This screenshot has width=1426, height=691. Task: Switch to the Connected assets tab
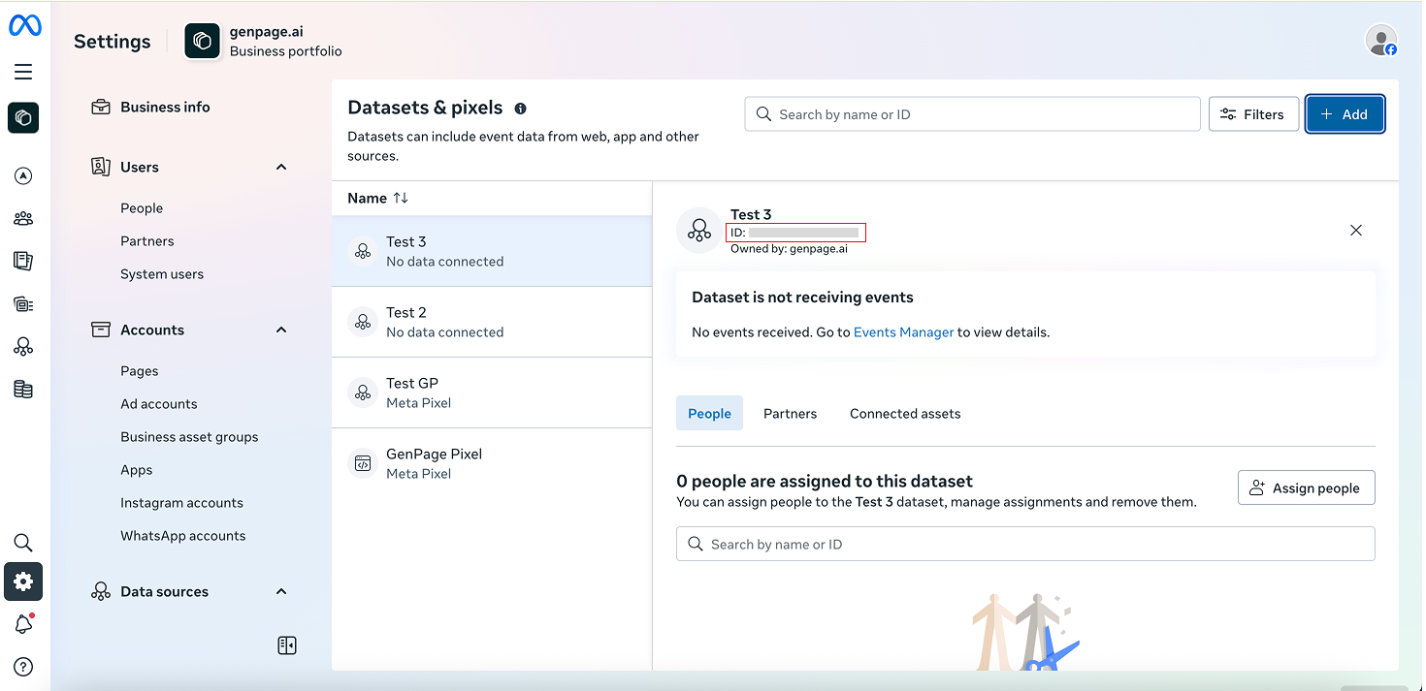coord(905,413)
